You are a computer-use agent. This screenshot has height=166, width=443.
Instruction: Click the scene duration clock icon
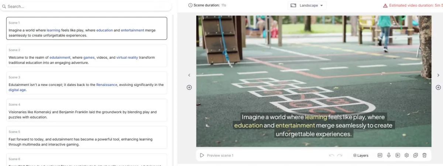[190, 5]
